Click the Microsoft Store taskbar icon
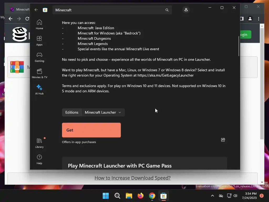Image resolution: width=269 pixels, height=202 pixels. (163, 196)
